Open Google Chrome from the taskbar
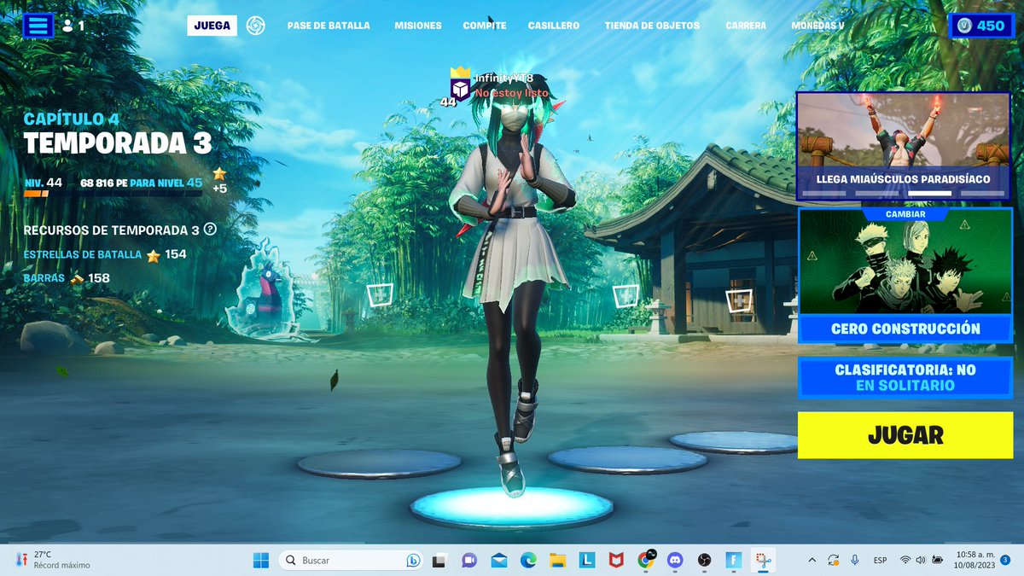This screenshot has height=576, width=1024. (646, 560)
